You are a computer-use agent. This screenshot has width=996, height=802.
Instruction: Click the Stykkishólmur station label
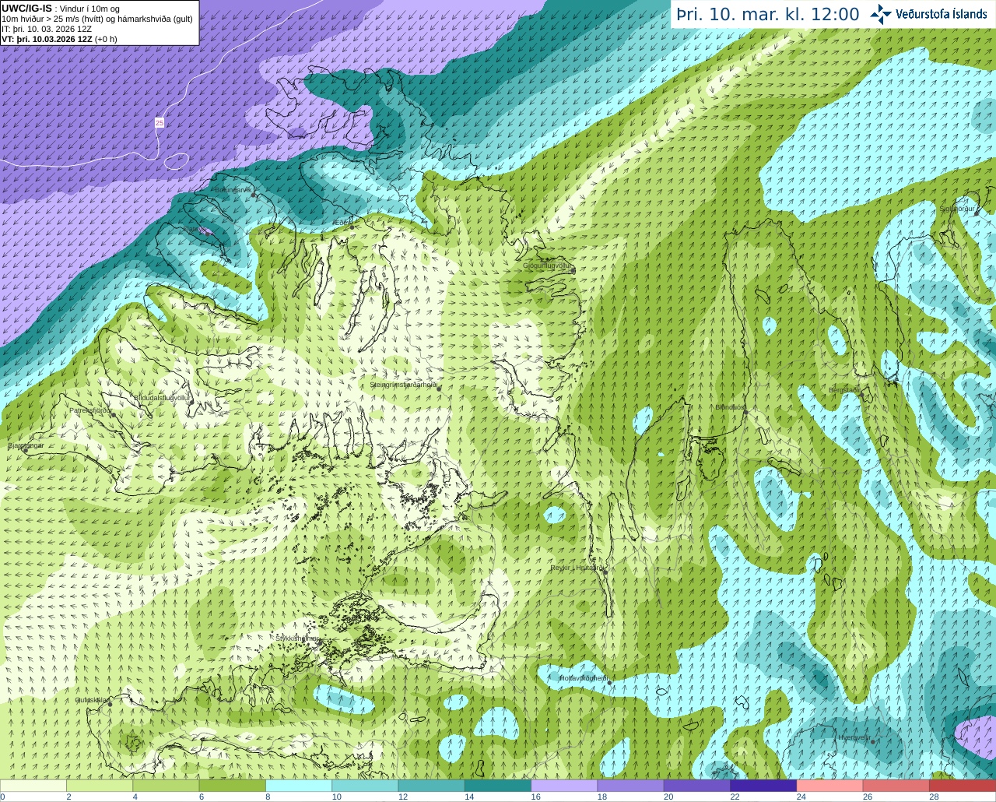click(296, 638)
